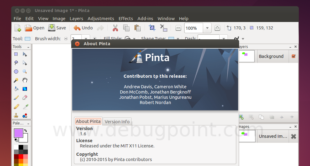
Task: Click the purple primary color swatch
Action: (x=18, y=133)
